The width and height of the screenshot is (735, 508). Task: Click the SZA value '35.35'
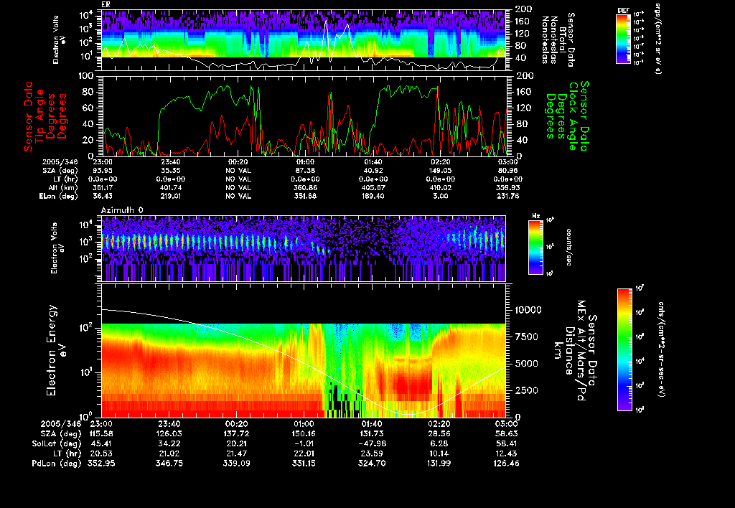(x=171, y=171)
